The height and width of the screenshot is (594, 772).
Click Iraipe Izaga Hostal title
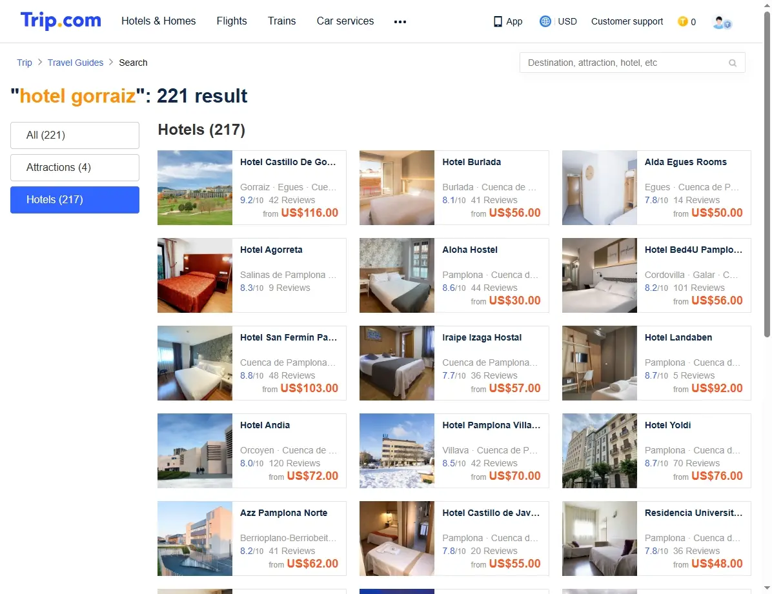(482, 337)
